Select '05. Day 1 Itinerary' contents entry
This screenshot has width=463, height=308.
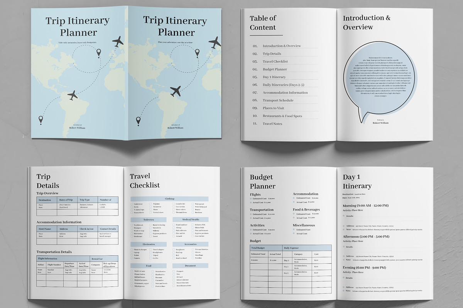(x=269, y=77)
